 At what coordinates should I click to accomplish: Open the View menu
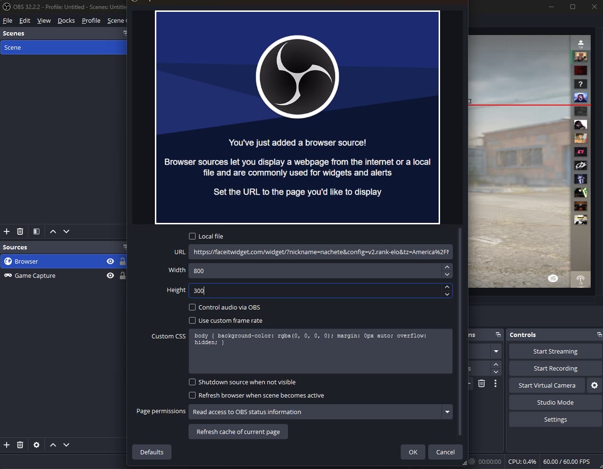tap(44, 20)
